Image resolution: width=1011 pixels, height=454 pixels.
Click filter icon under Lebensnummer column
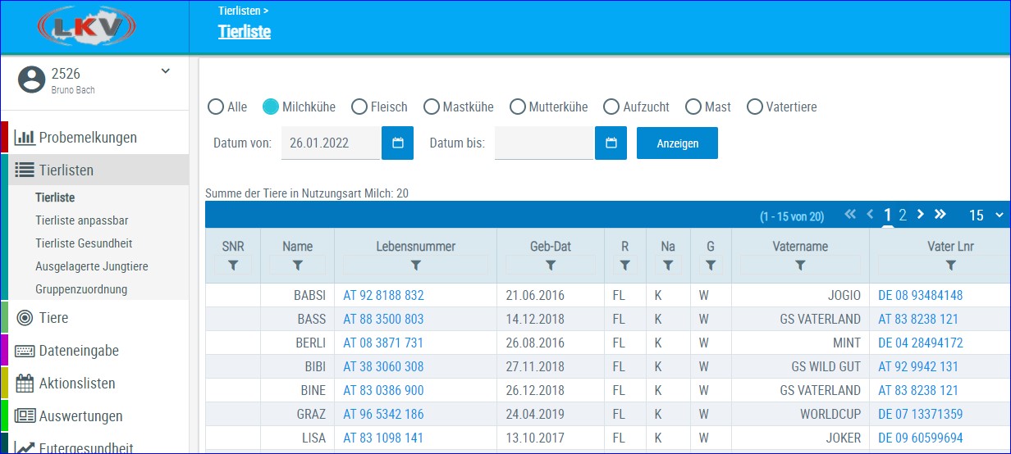[x=415, y=266]
